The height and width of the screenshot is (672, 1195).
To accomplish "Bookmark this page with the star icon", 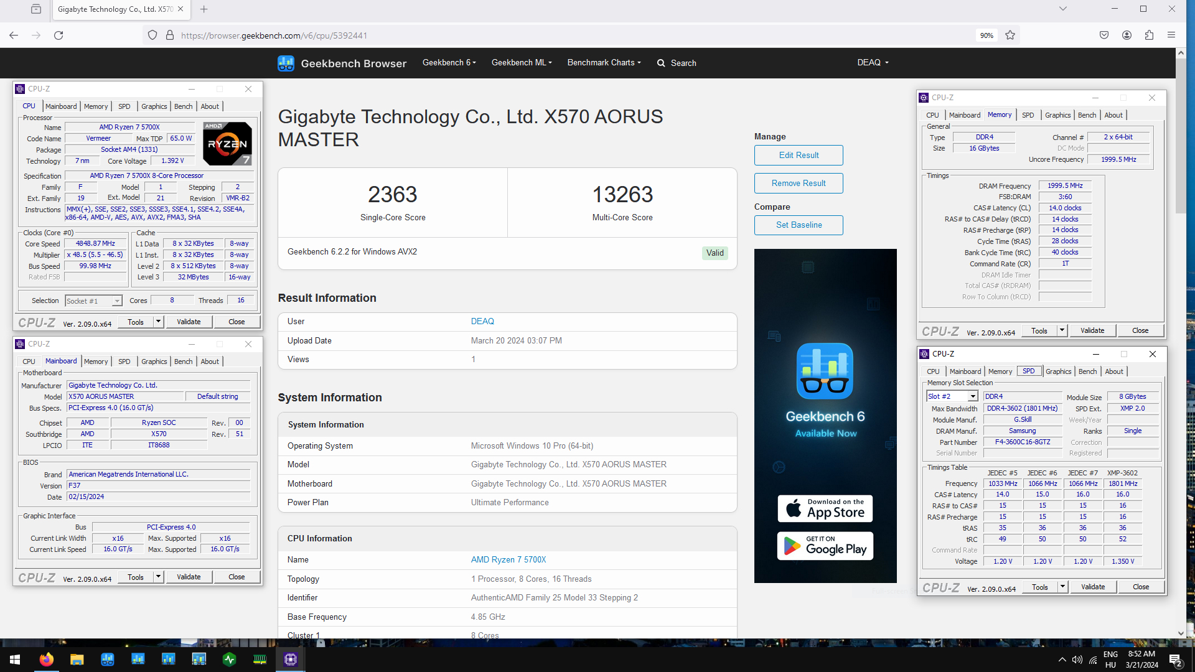I will click(x=1010, y=35).
